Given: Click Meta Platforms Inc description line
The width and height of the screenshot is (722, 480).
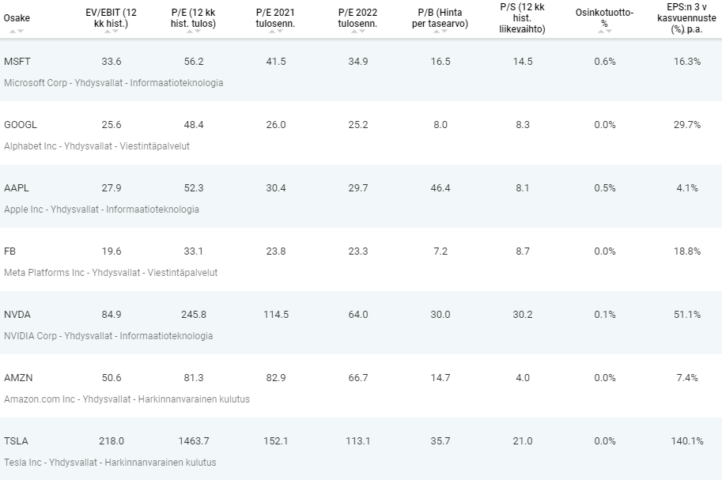Looking at the screenshot, I should tap(111, 273).
